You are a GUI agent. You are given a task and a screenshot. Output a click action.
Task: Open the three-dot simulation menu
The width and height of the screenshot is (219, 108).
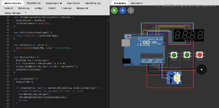point(131,10)
